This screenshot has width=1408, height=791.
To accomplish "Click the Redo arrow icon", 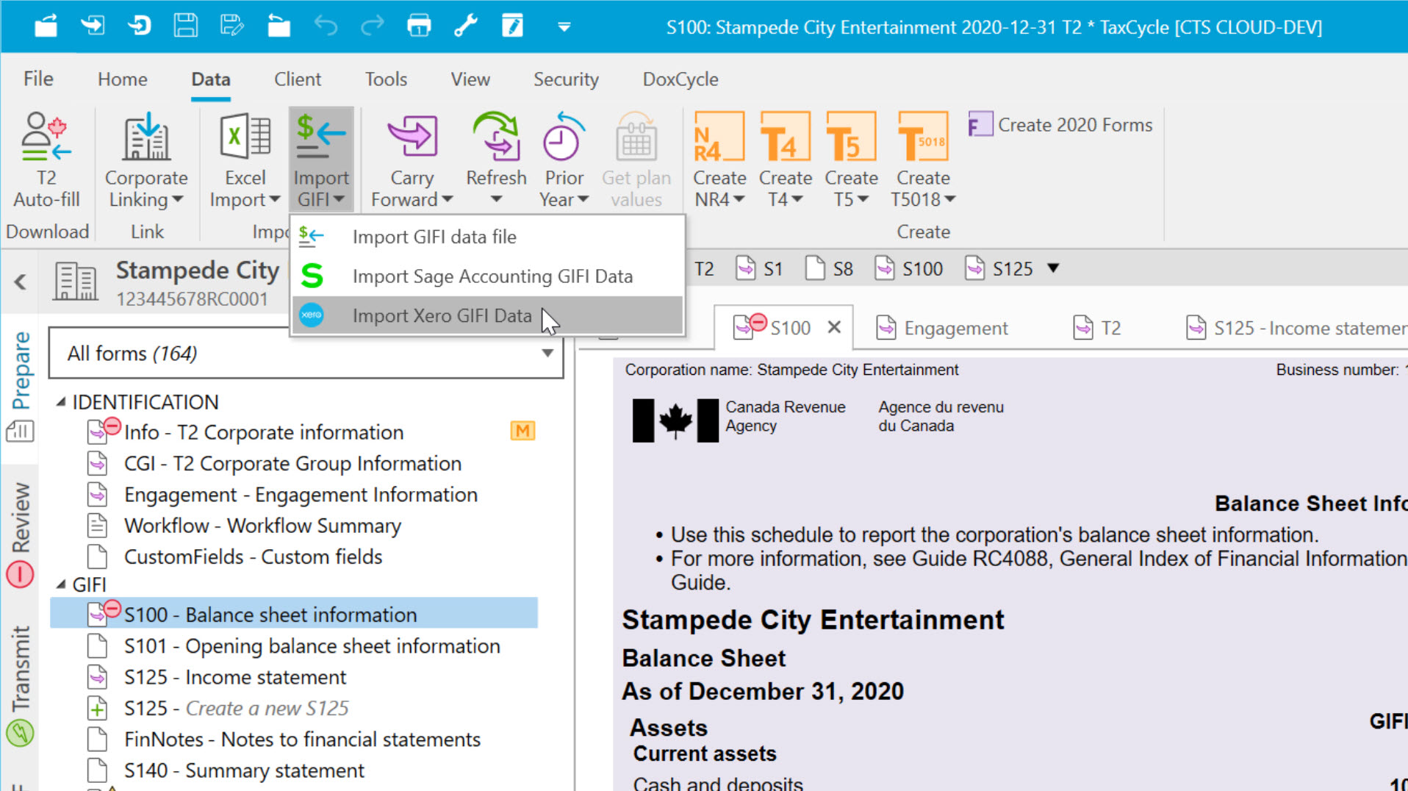I will [x=373, y=26].
